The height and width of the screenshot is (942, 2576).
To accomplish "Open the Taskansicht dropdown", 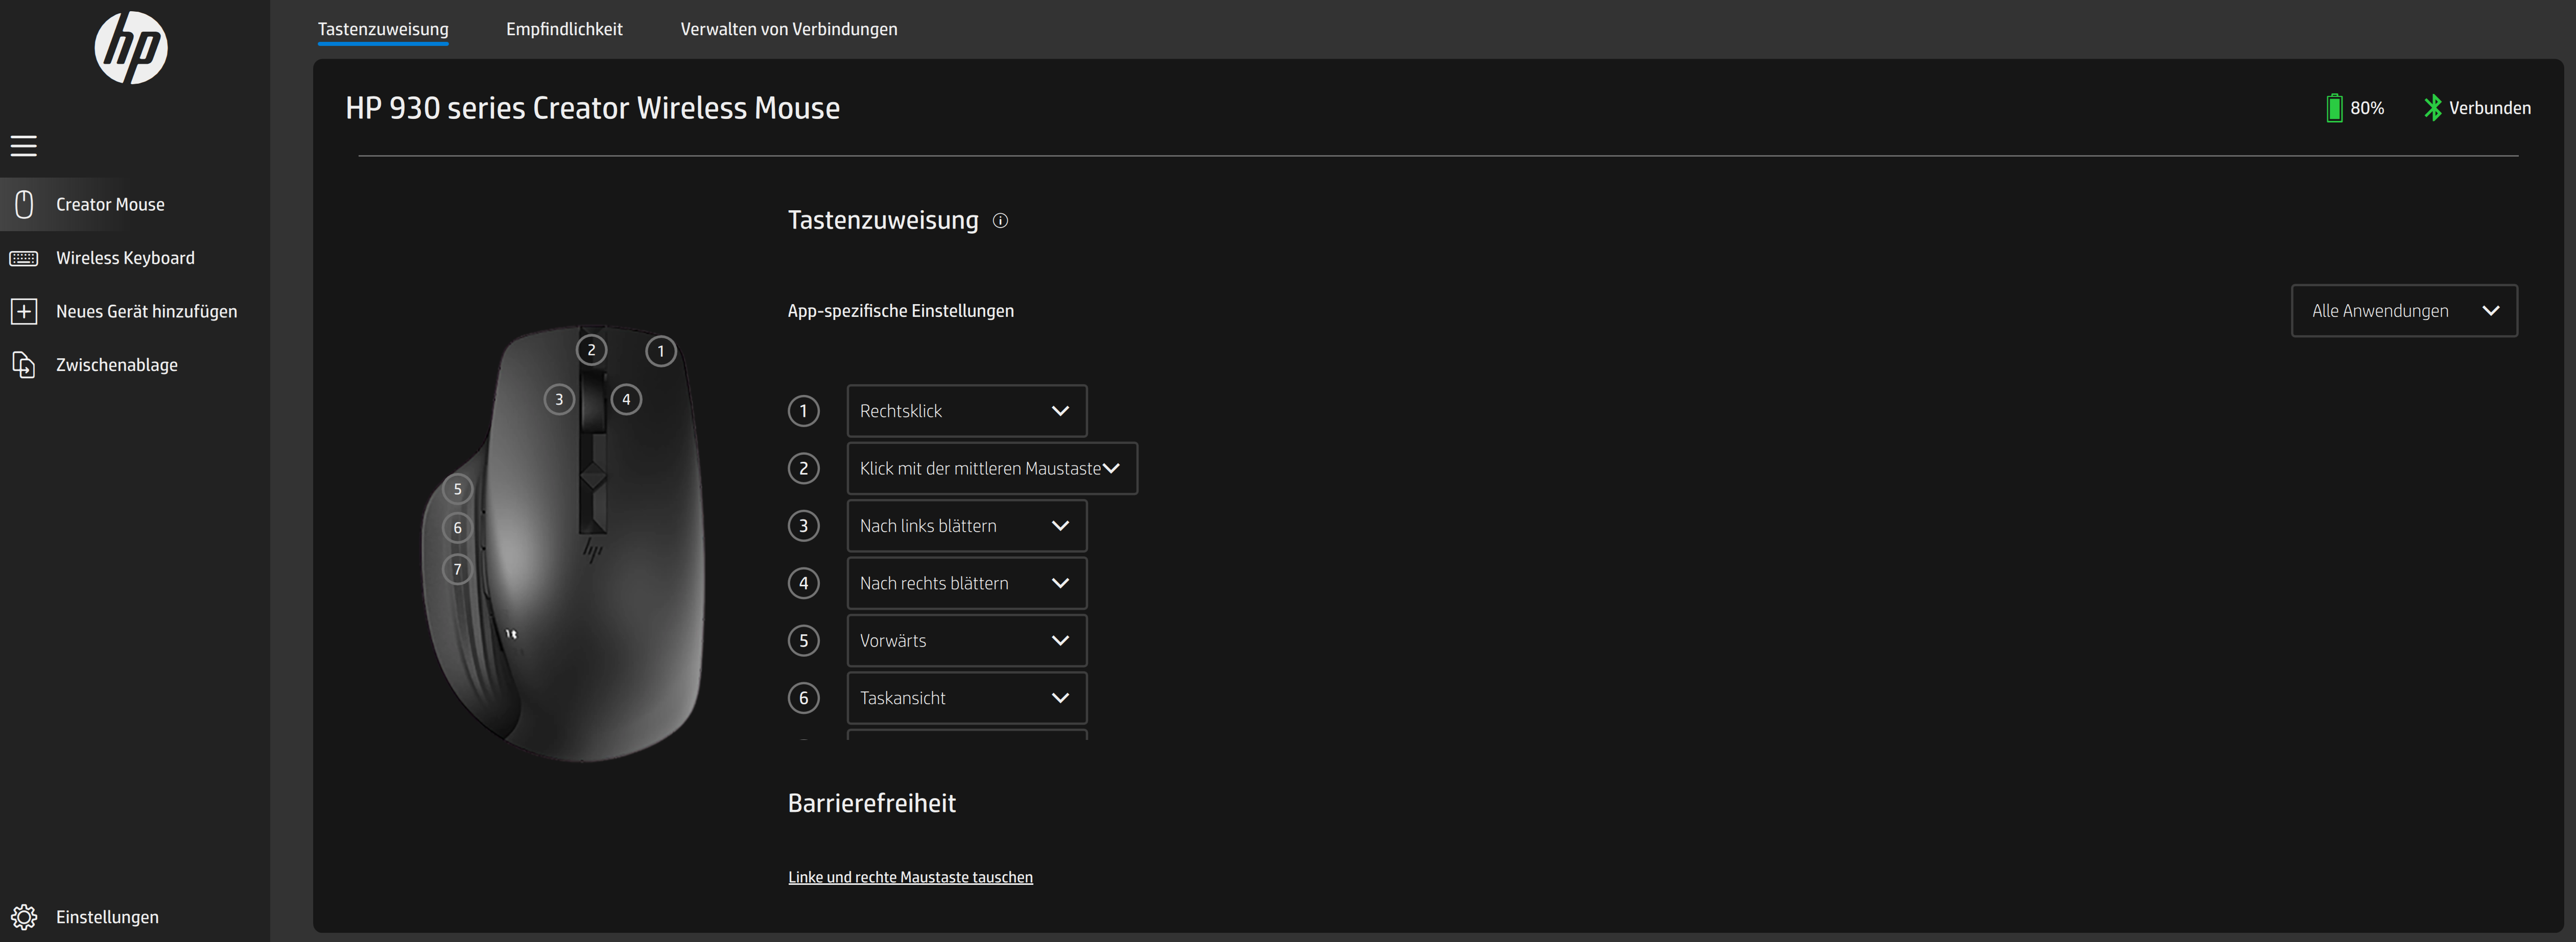I will pos(967,698).
